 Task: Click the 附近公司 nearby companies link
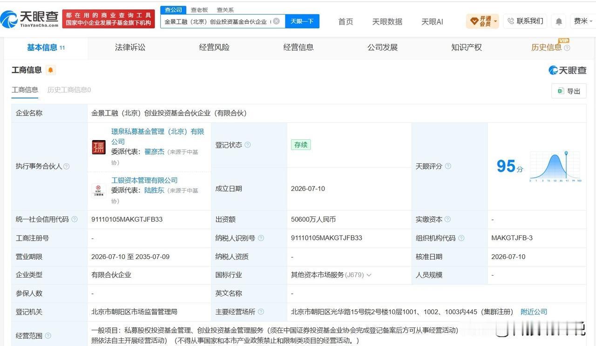534,312
